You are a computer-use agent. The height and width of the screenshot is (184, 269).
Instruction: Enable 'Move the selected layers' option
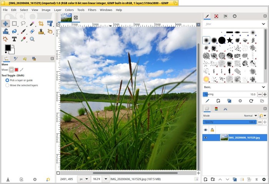pyautogui.click(x=7, y=85)
